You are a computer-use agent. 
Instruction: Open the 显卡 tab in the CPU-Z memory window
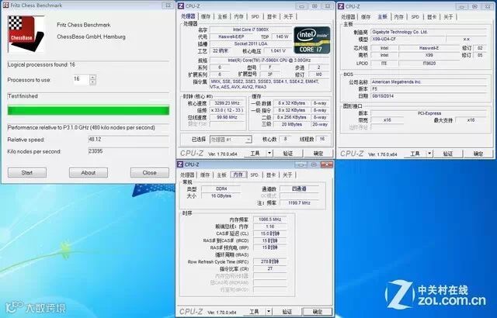coord(271,175)
